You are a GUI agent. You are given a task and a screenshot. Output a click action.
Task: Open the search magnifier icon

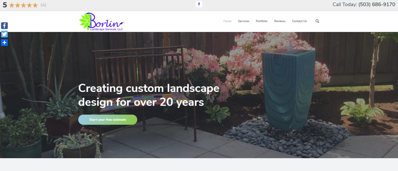(317, 21)
